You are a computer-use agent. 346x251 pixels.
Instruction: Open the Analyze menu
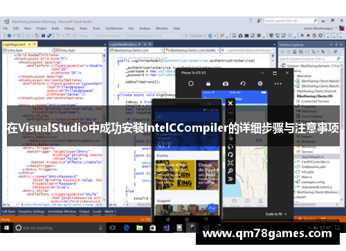(145, 28)
